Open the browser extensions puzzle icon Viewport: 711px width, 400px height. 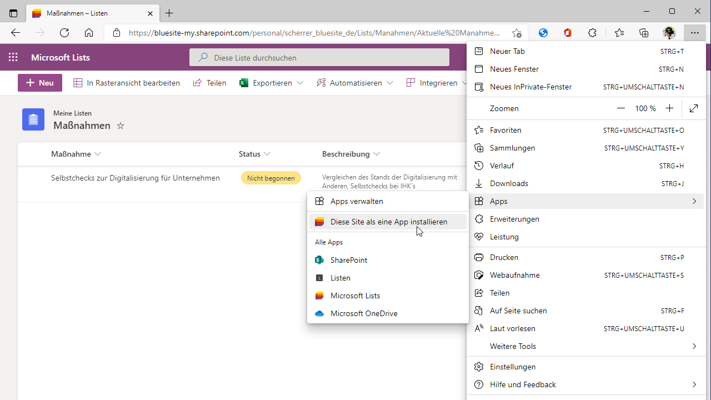592,33
